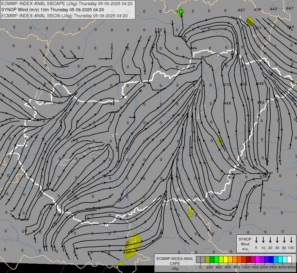The height and width of the screenshot is (273, 297).
Task: Click the ECMWF-INDEX-ANAL SBCIN title line
Action: click(64, 16)
